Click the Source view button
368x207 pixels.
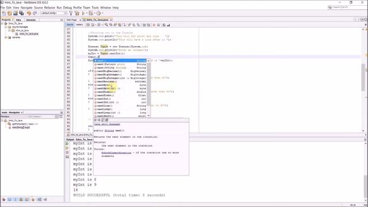pos(70,25)
